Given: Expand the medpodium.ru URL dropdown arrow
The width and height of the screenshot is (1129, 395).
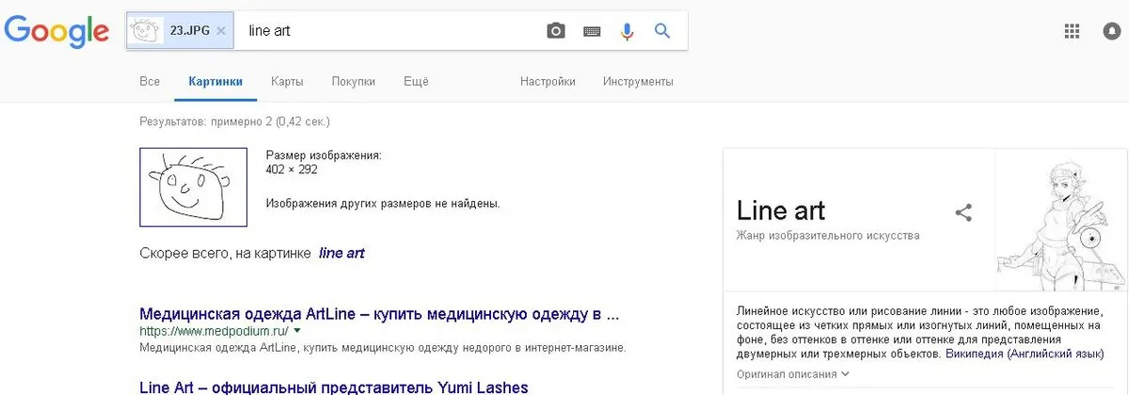Looking at the screenshot, I should pyautogui.click(x=297, y=331).
